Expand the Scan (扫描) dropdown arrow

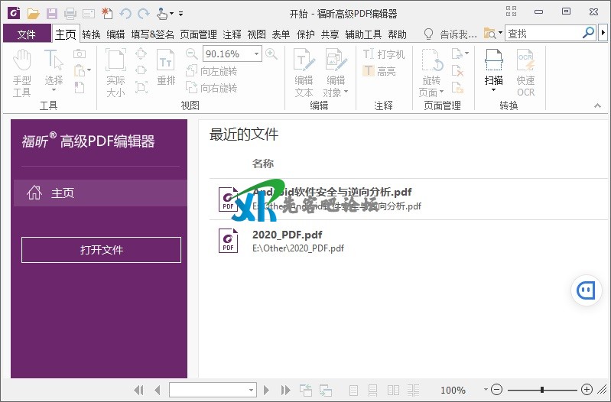coord(494,90)
